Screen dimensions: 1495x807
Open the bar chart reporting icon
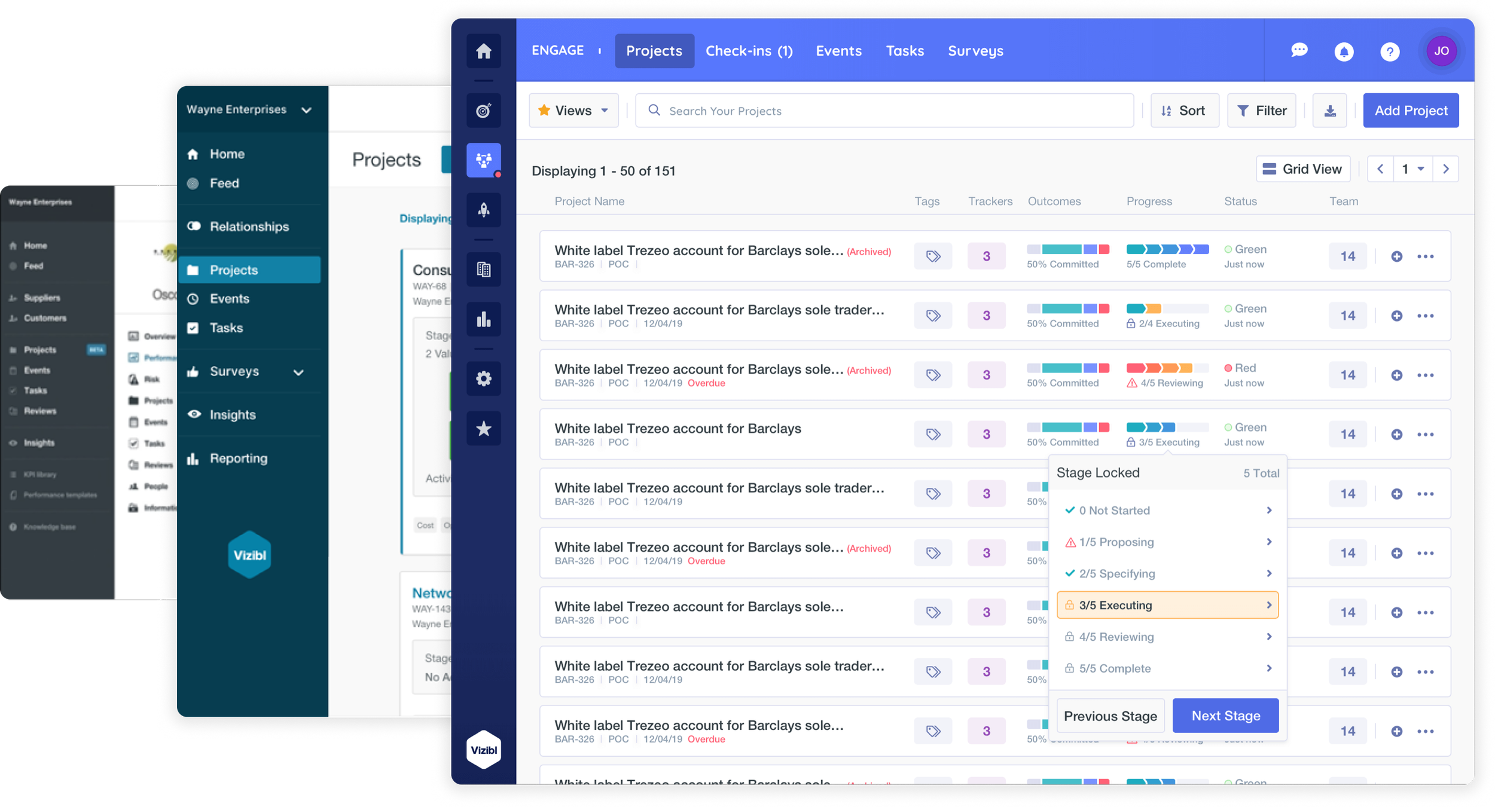(483, 319)
